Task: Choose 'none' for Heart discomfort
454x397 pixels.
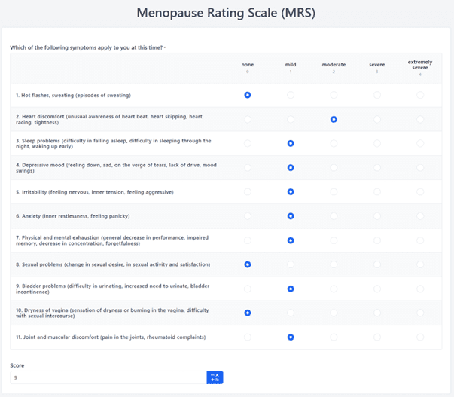Action: [248, 119]
